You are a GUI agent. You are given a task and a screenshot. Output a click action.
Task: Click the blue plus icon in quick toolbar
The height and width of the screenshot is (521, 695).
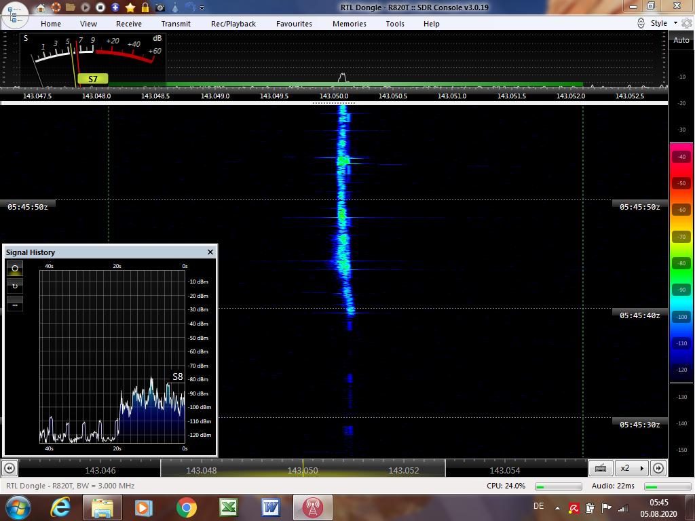(115, 7)
